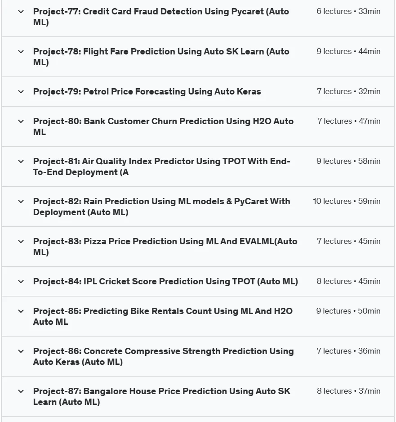Expand chevron for Project-84 IPL Cricket Score

pos(21,282)
